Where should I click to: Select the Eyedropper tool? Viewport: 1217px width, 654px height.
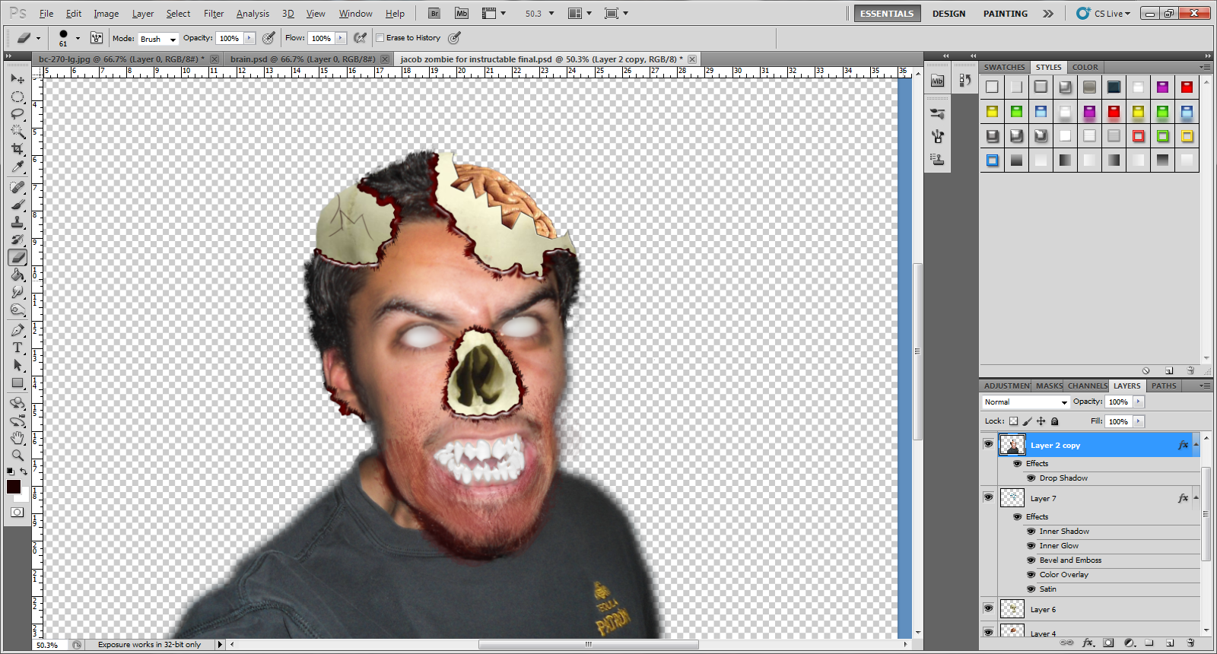17,167
